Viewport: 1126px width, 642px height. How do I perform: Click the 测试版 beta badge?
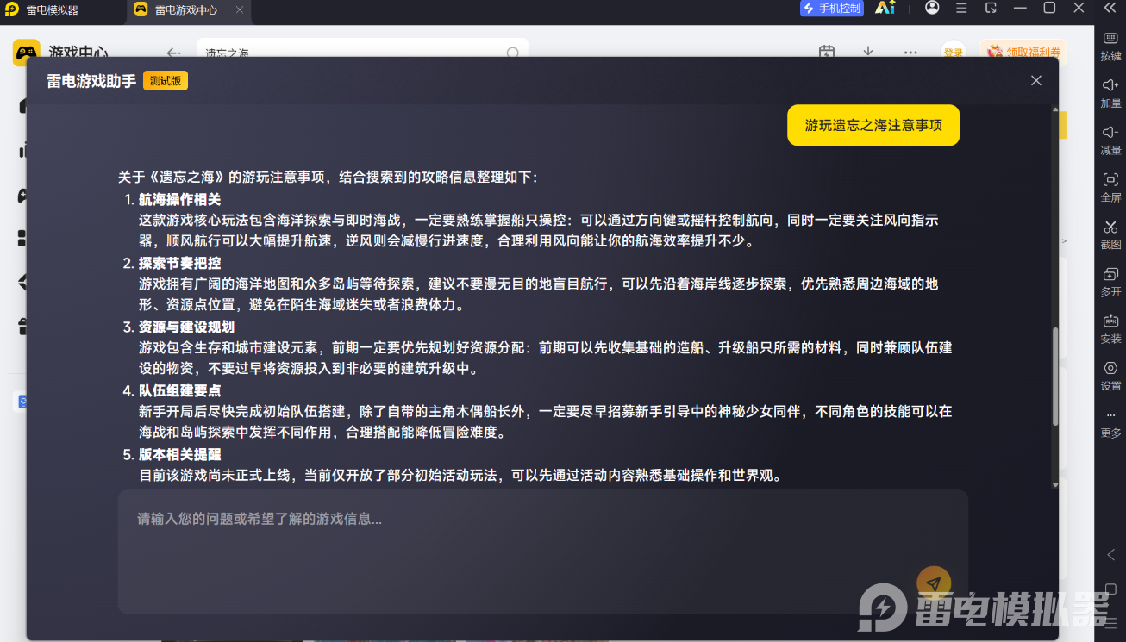[166, 80]
